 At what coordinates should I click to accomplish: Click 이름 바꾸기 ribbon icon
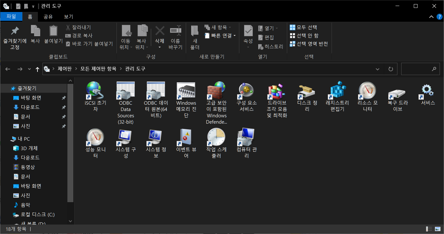175,37
